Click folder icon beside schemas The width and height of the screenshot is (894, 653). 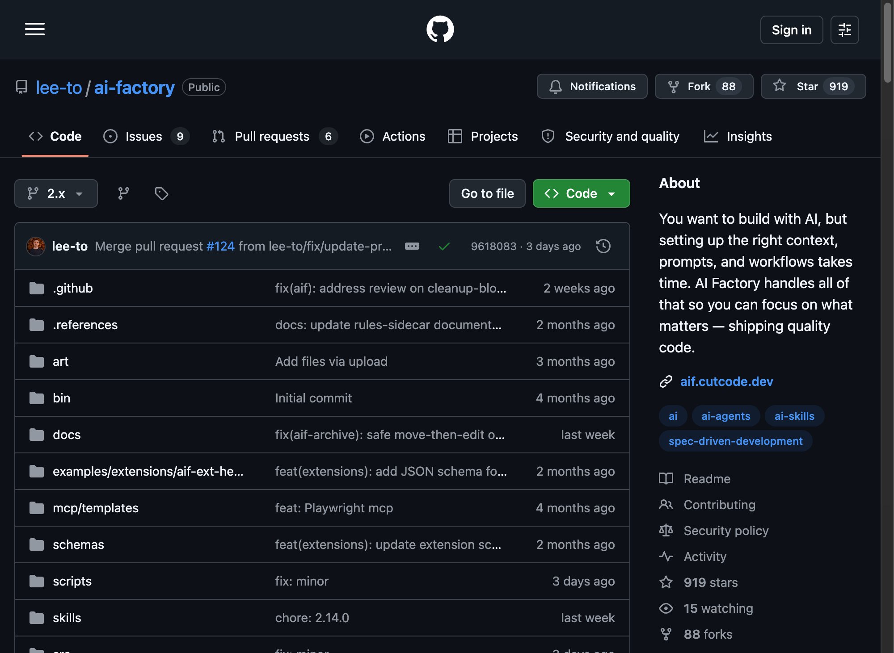(37, 544)
